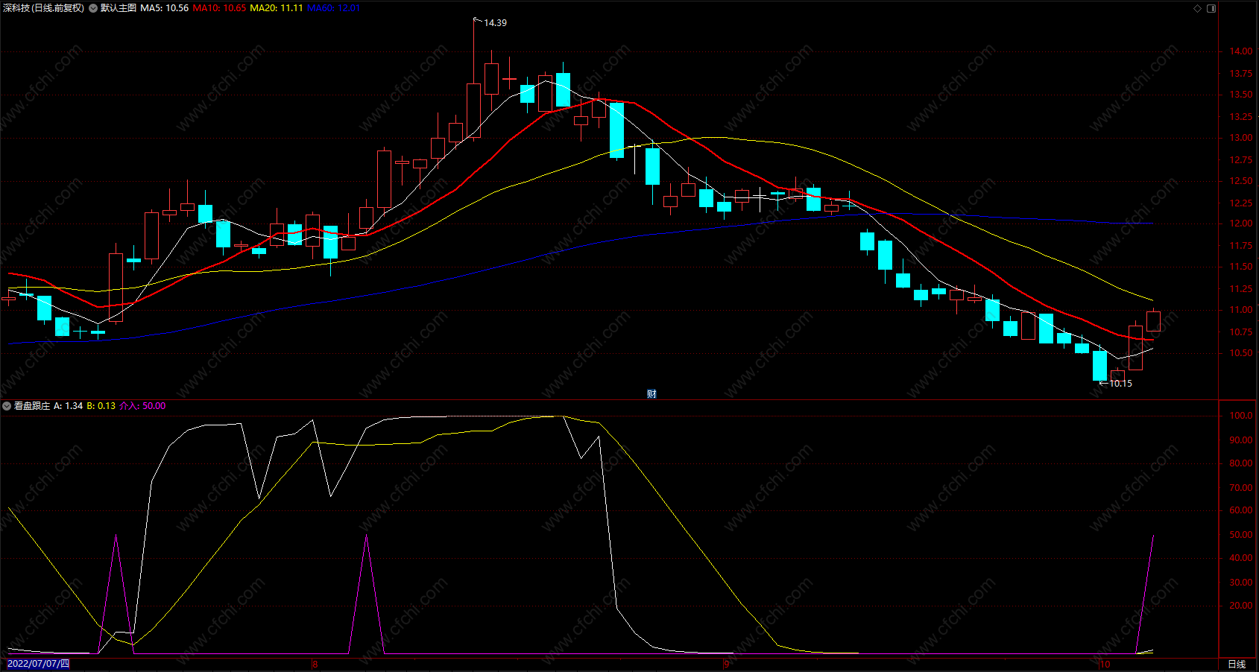1259x672 pixels.
Task: Click the month 10 marker on the time axis
Action: (1105, 664)
